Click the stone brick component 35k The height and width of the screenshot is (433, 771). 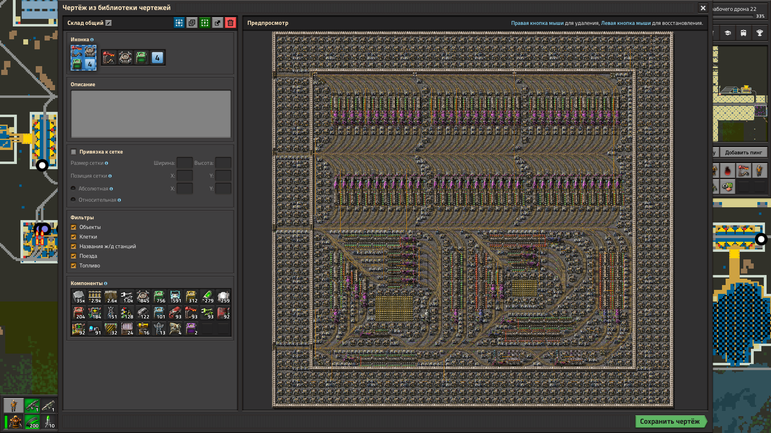(x=79, y=297)
